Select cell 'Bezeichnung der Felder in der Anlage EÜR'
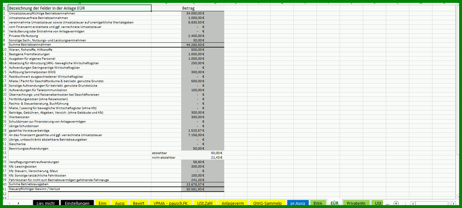Viewport: 462px width, 208px height. [79, 8]
